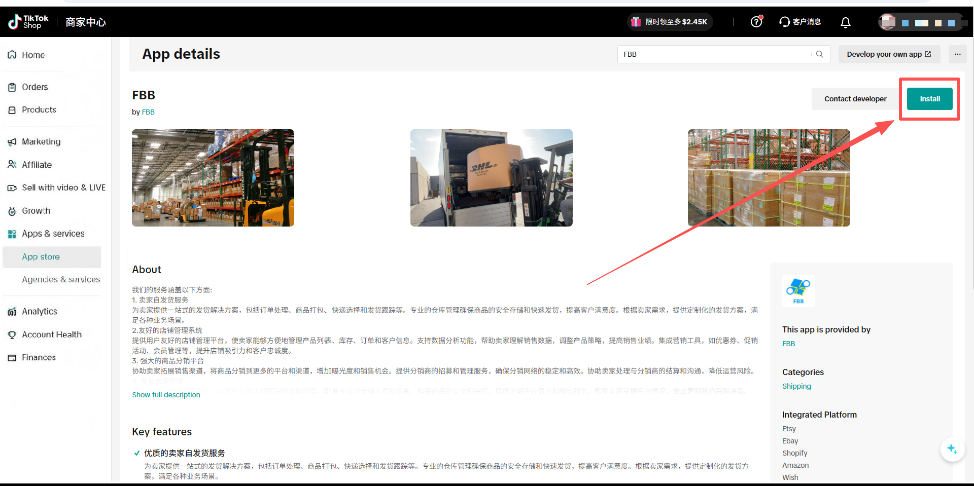The image size is (974, 486).
Task: Open the Shipping category link
Action: (796, 386)
